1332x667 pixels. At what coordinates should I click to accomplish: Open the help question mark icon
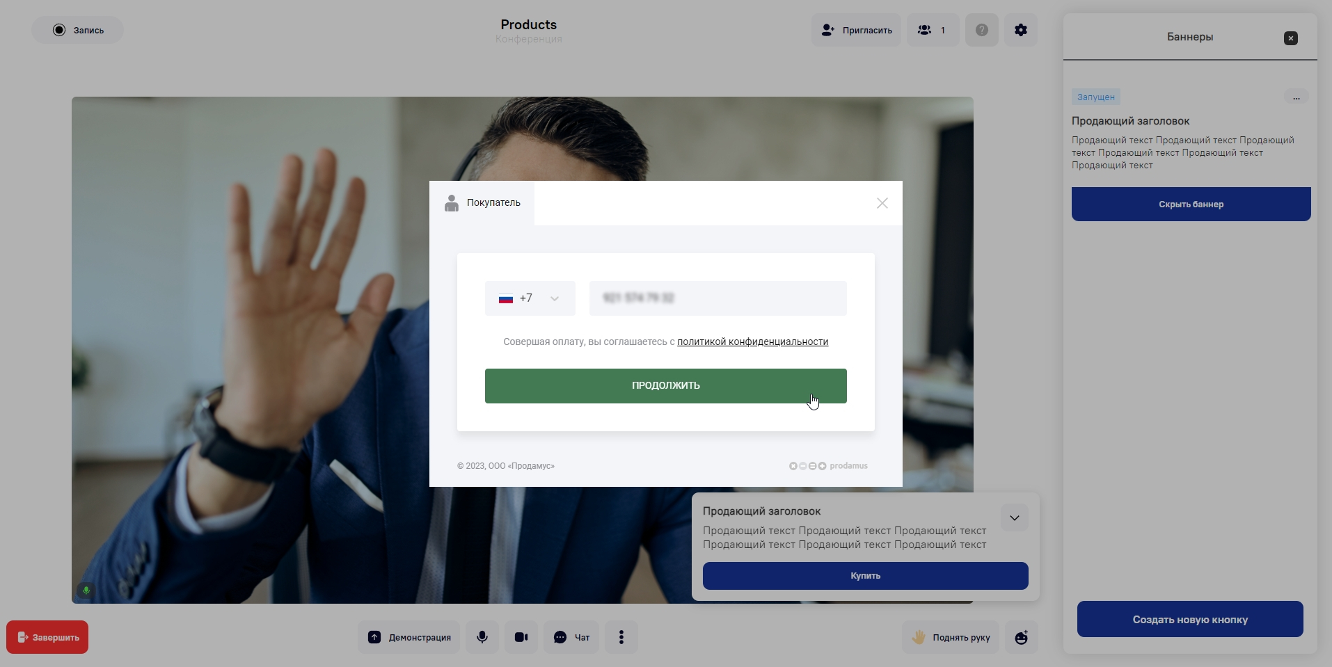click(982, 30)
